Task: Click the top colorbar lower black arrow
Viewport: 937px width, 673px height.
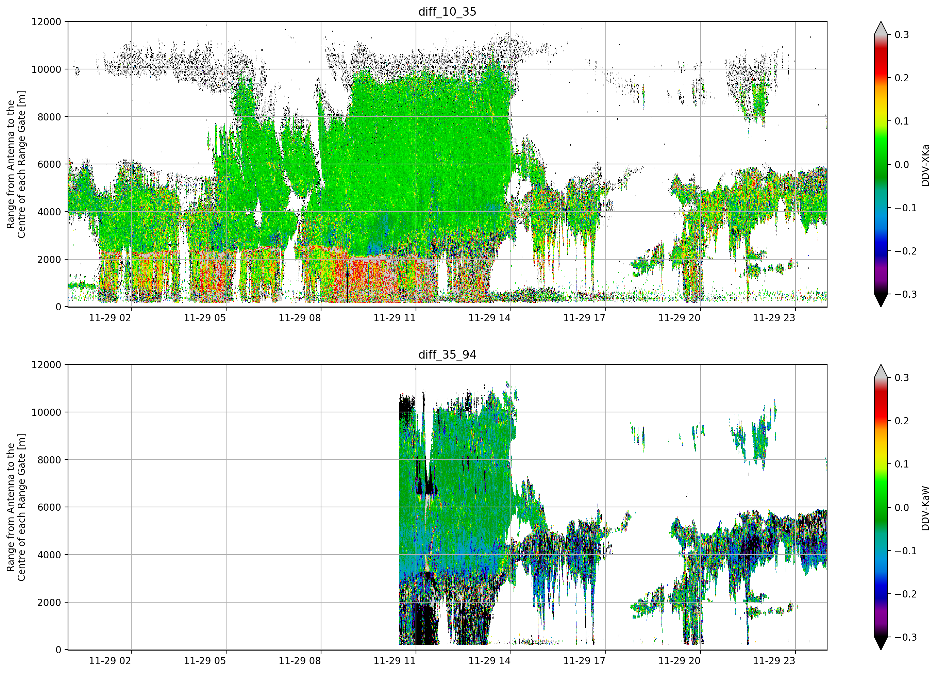Action: pos(881,300)
